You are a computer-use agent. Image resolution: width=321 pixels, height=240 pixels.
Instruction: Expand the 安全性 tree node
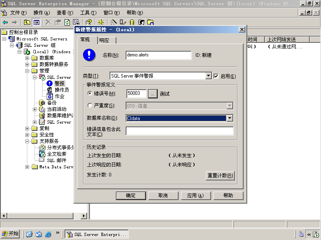click(x=27, y=135)
